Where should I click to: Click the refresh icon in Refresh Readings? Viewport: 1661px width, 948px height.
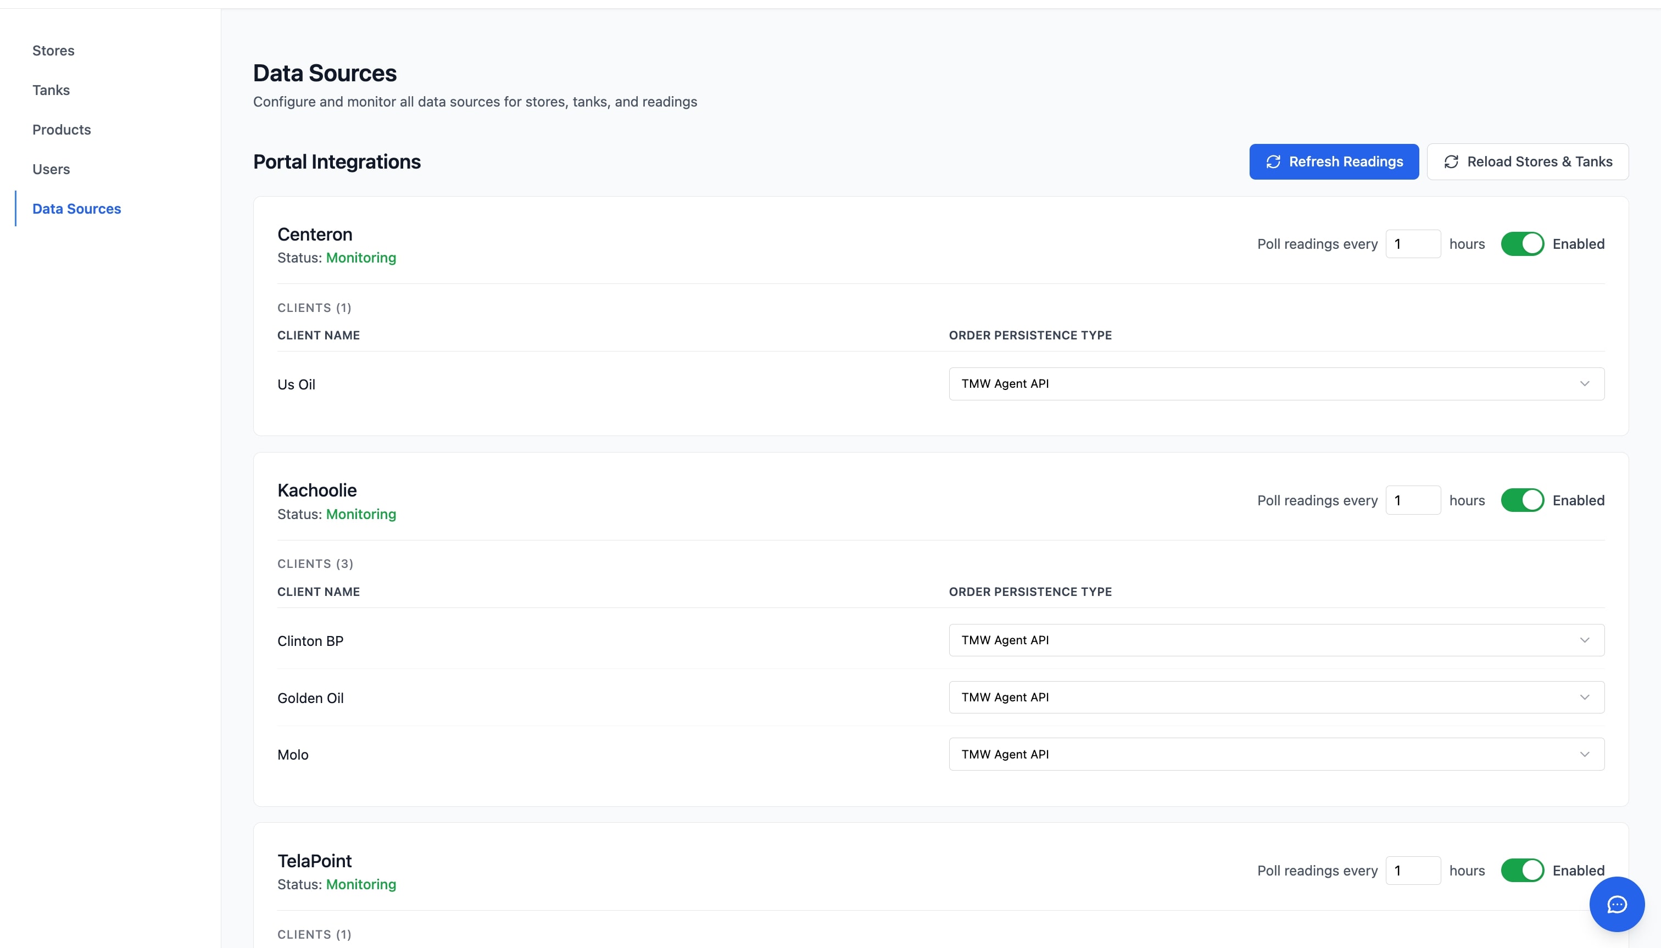tap(1273, 161)
